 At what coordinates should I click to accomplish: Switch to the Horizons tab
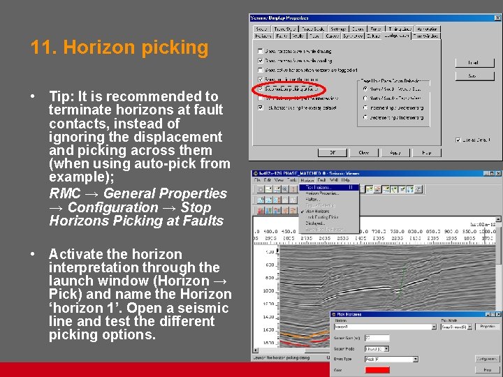click(263, 36)
